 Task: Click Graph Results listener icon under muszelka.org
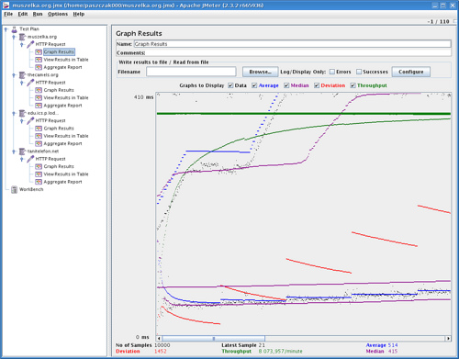tap(39, 52)
